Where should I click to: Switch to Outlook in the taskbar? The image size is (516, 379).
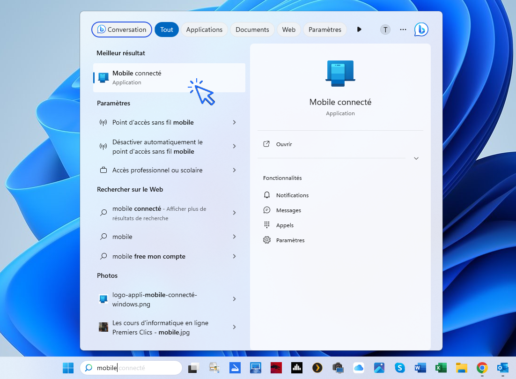502,368
